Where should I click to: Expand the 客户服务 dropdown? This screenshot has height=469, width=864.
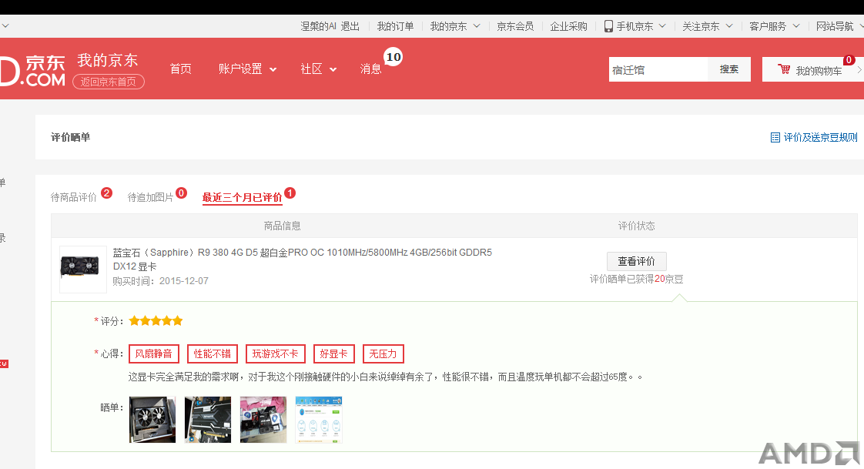coord(795,26)
